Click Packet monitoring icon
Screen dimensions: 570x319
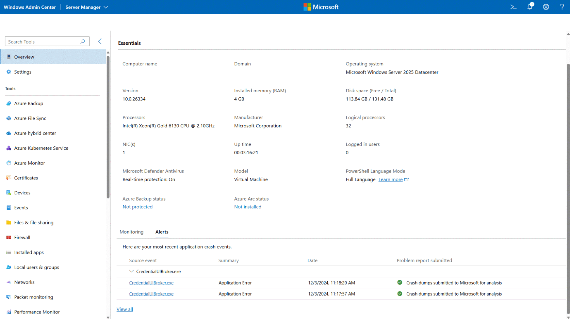click(9, 297)
